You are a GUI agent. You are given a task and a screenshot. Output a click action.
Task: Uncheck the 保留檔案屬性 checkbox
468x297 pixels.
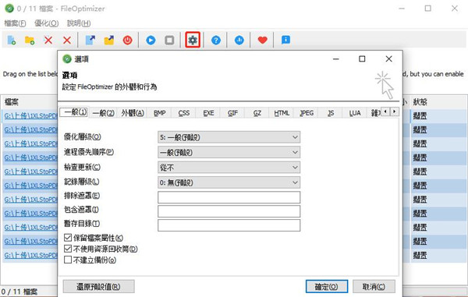[68, 238]
